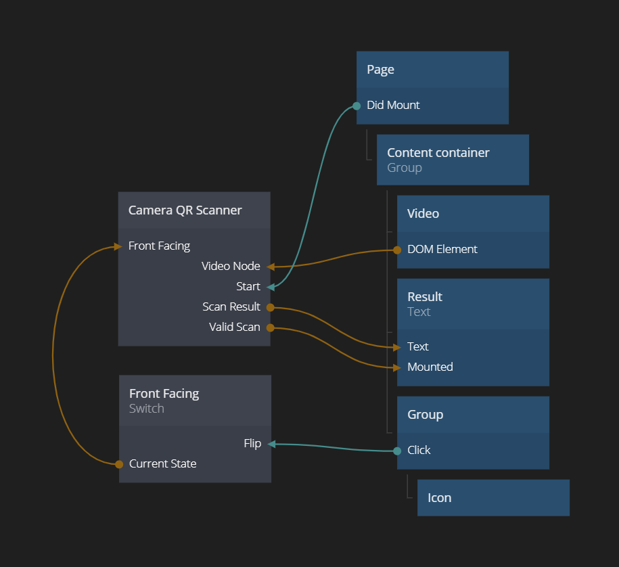Viewport: 619px width, 567px height.
Task: Click the Text input on the Result node
Action: click(417, 347)
